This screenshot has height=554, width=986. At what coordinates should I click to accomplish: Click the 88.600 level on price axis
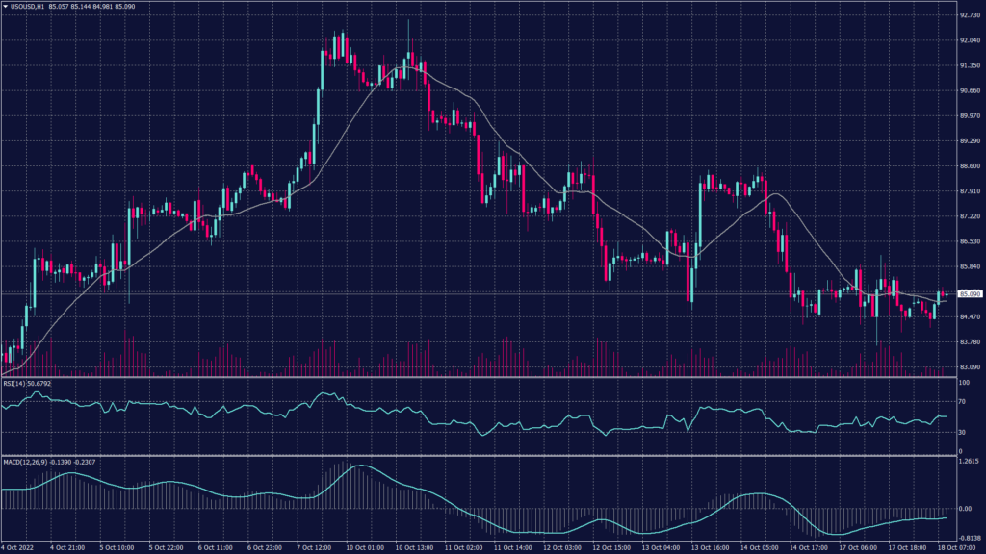968,166
